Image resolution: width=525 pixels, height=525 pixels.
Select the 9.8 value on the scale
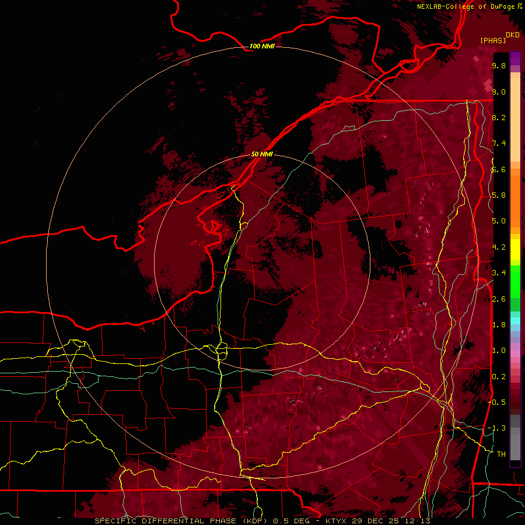[x=499, y=66]
